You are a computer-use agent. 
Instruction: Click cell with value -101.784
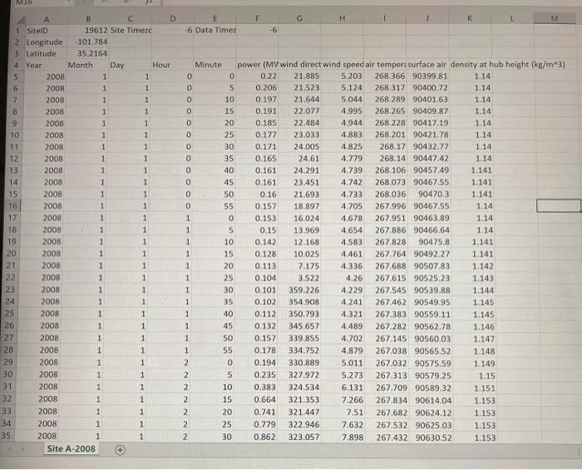87,42
